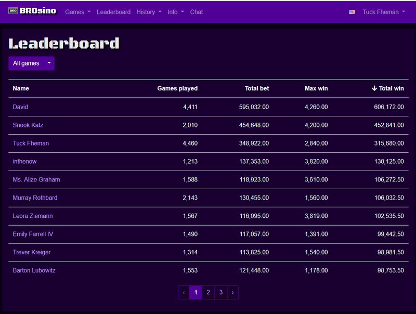Image resolution: width=416 pixels, height=314 pixels.
Task: Open Trever Kreiger's profile
Action: tap(32, 252)
